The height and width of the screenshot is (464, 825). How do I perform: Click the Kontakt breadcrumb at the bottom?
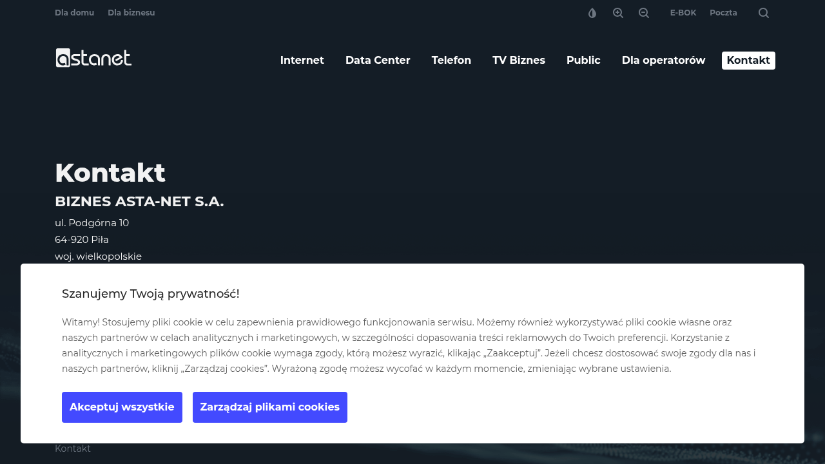pos(73,449)
